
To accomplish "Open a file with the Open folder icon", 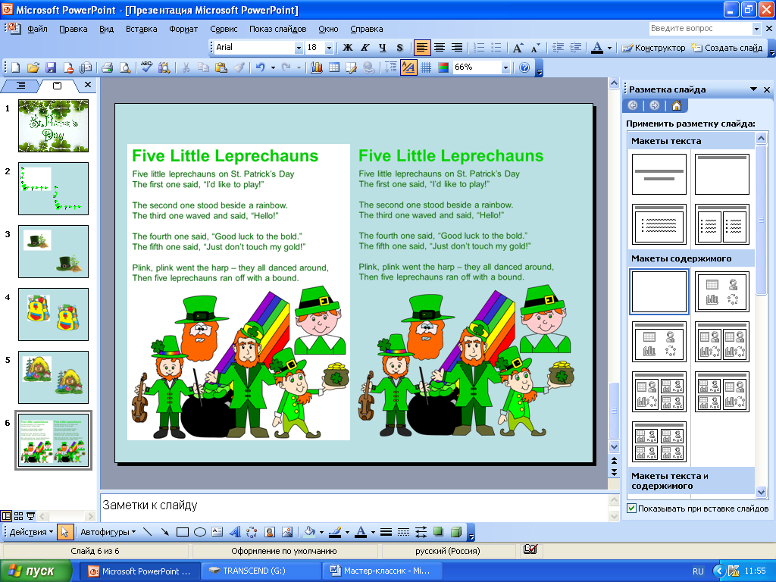I will tap(33, 67).
